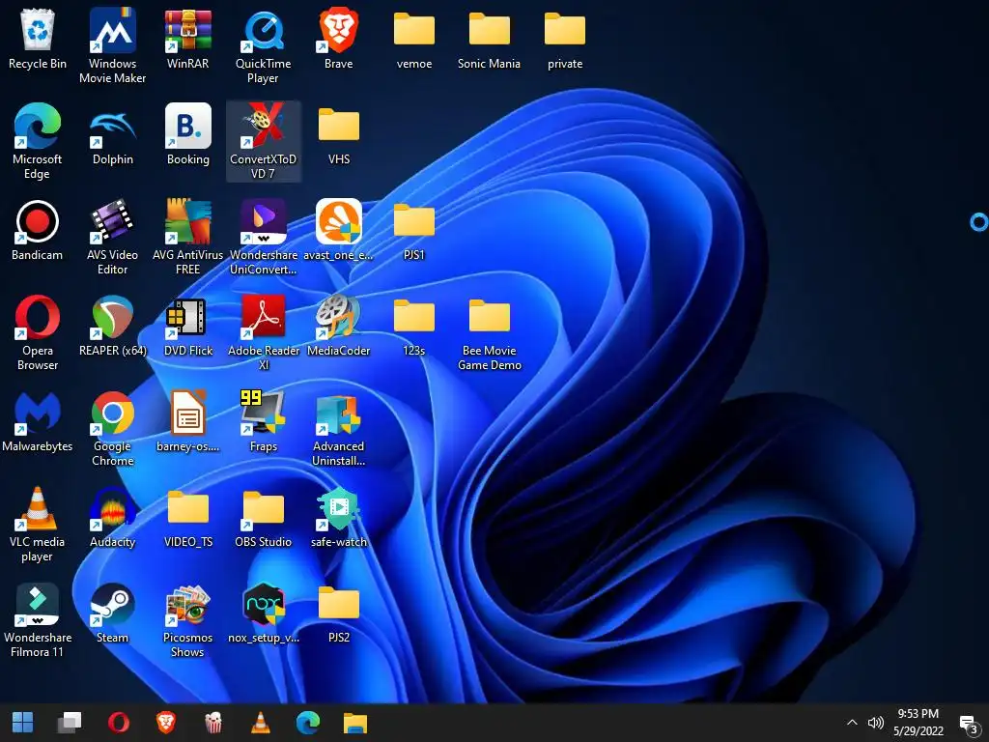Select the avast_one installer icon
989x742 pixels.
339,230
